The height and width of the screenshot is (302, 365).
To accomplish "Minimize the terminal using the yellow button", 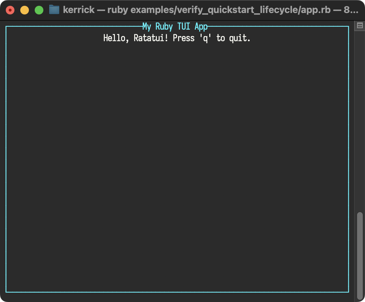I will pos(25,10).
